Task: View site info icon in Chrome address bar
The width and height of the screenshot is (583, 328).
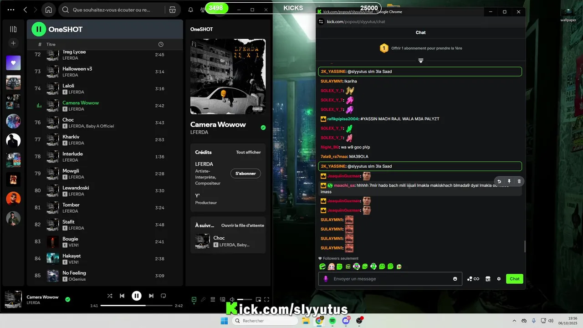Action: coord(321,21)
